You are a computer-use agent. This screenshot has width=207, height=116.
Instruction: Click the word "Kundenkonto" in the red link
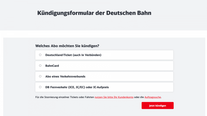click(x=125, y=97)
